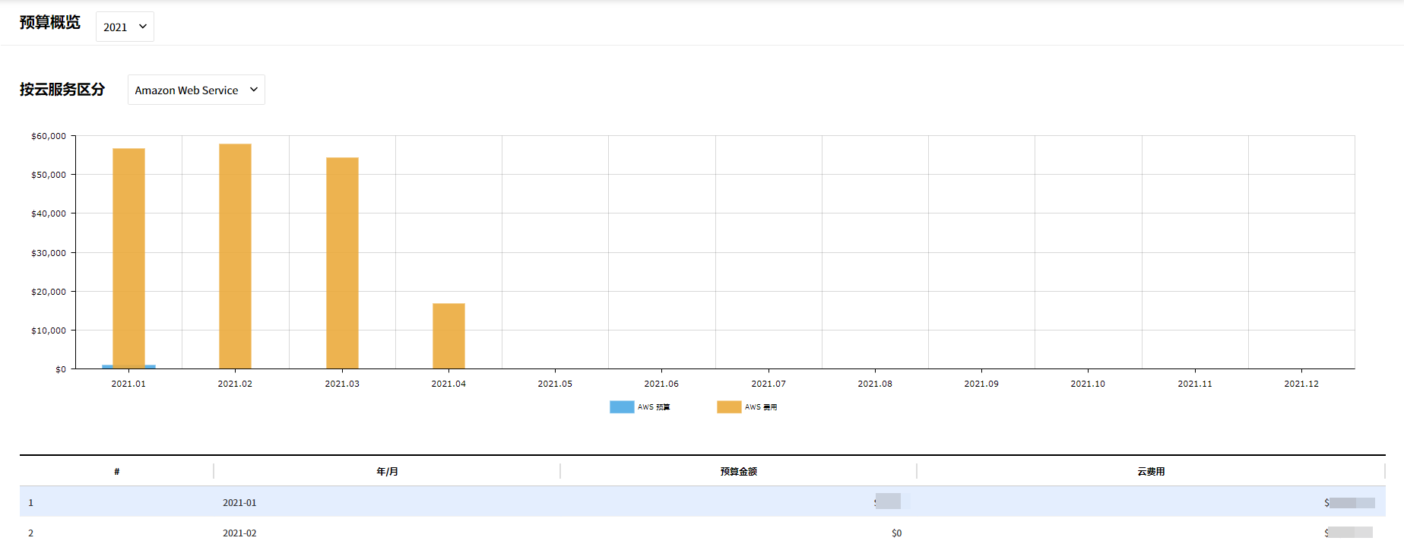Click the 预算概览 page heading

50,23
